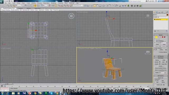Screen dimensions: 169x95
Task: Select Off preview selection radio
Action: tap(154, 50)
